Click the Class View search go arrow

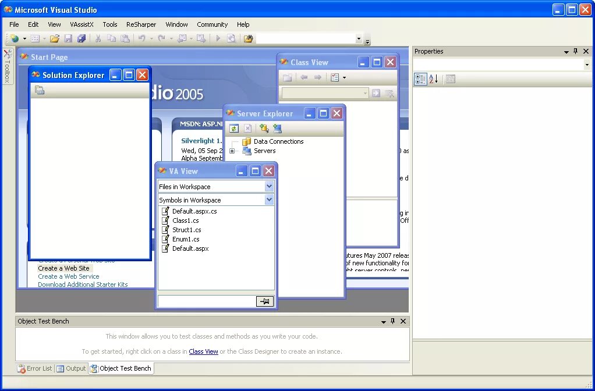(376, 93)
